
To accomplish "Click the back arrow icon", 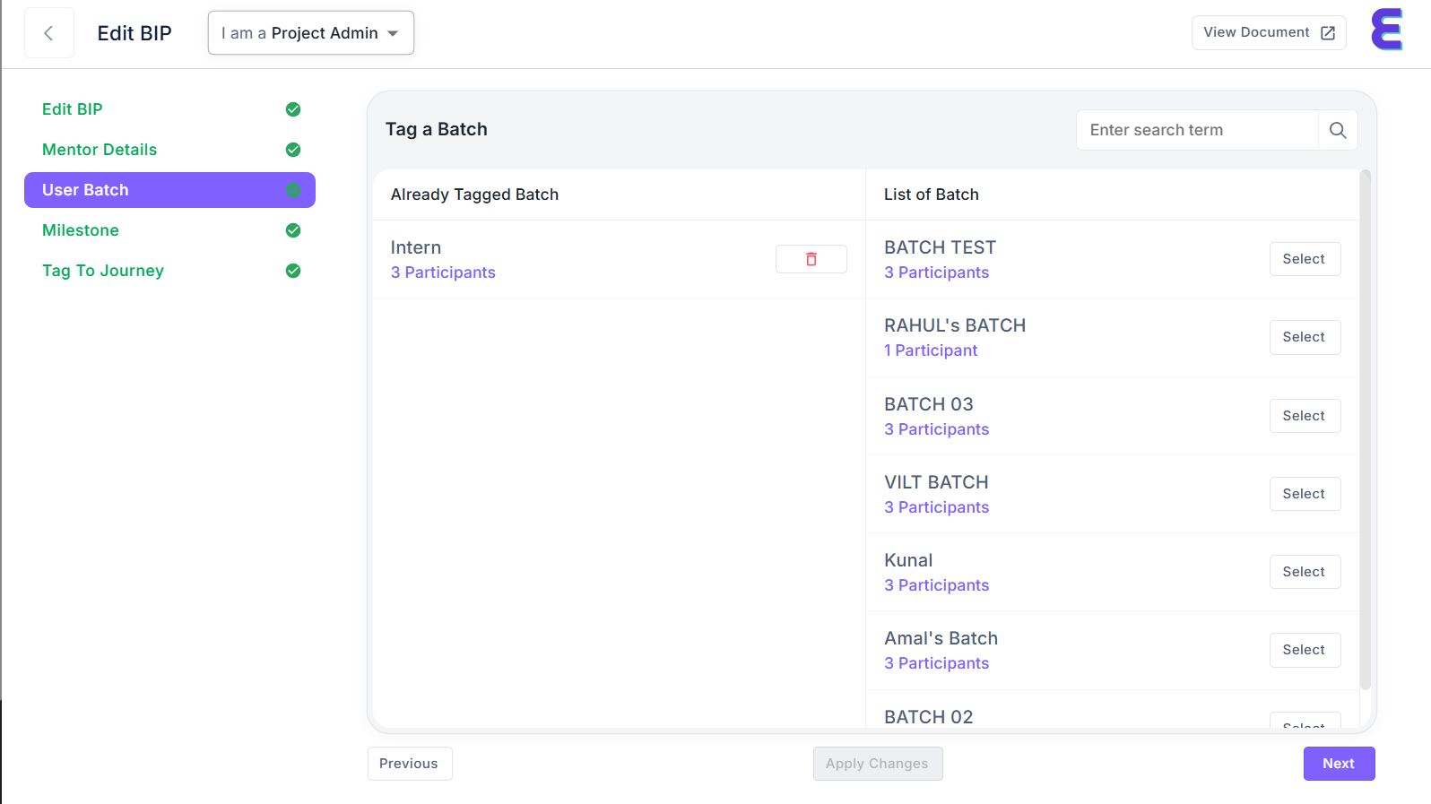I will coord(48,33).
